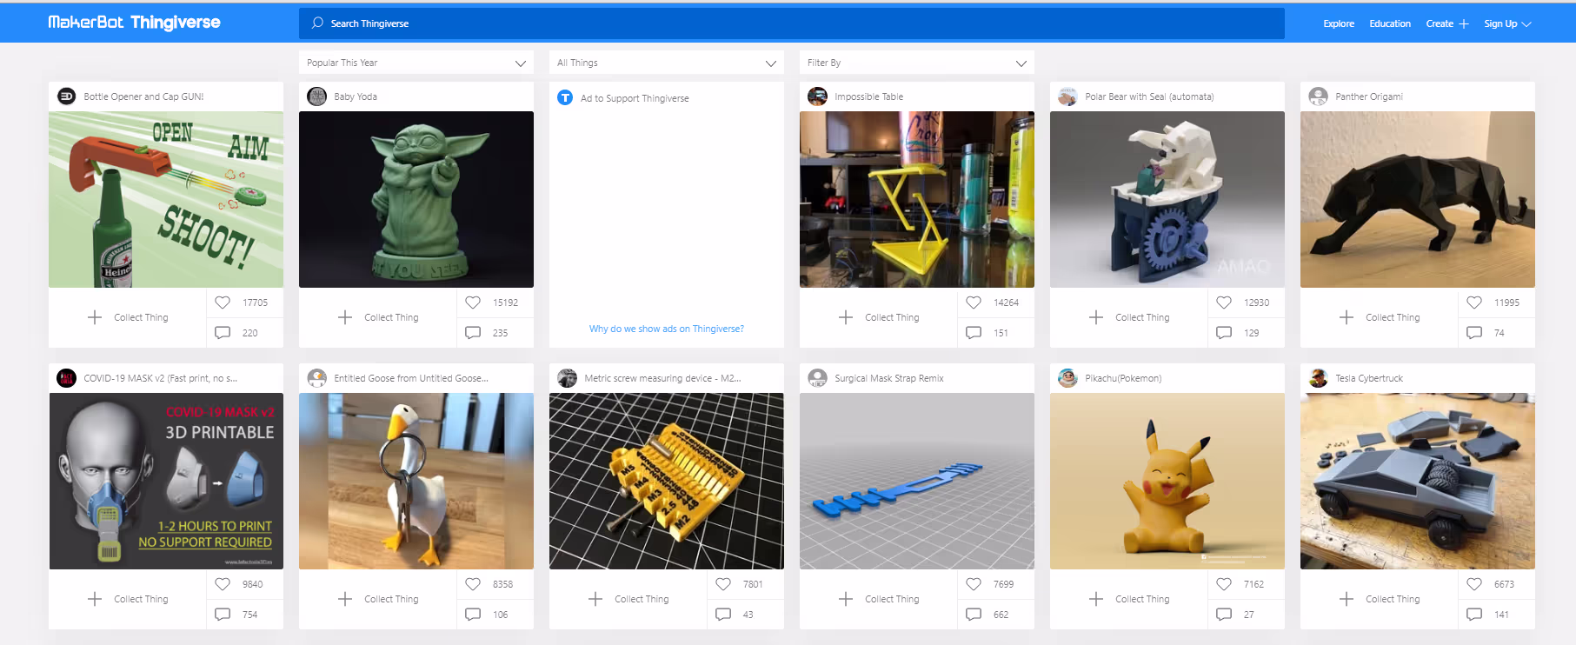Collect the Pikachu(Pokemon) thing
The height and width of the screenshot is (645, 1576).
point(1129,599)
